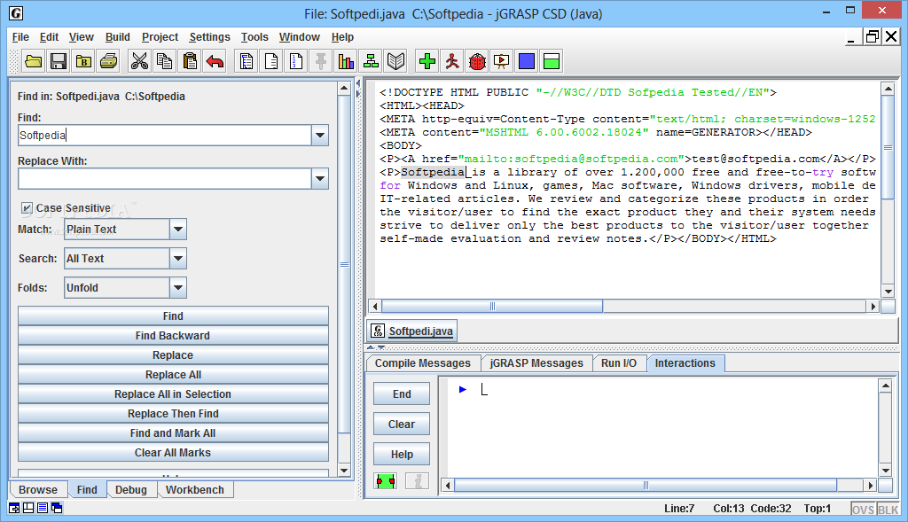Click the Open File folder icon
The width and height of the screenshot is (908, 522).
click(x=33, y=61)
